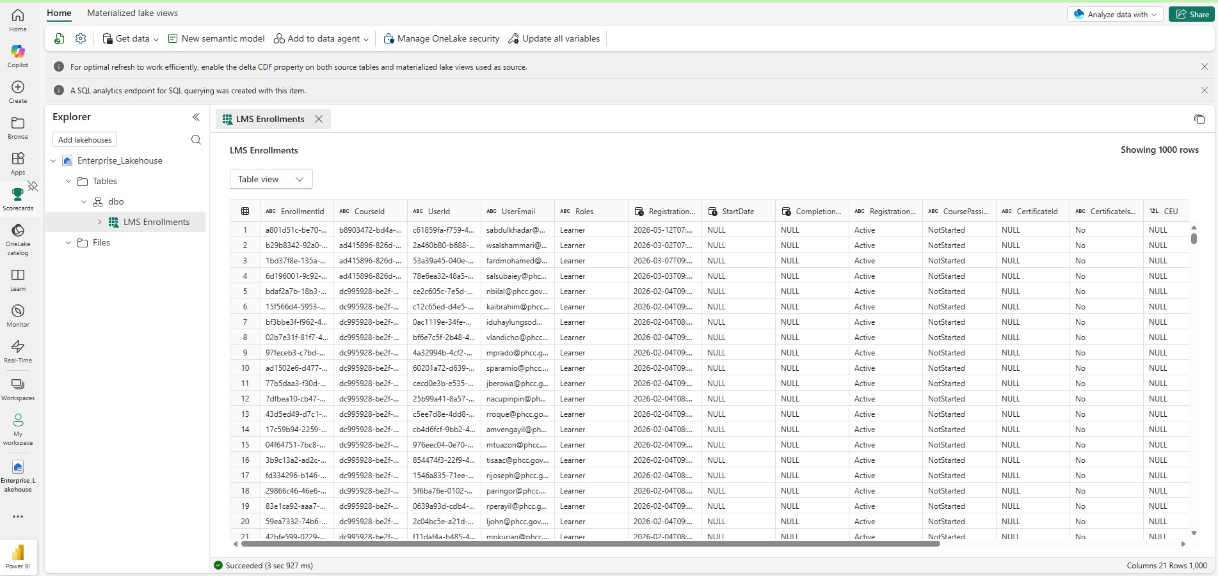Click Add lakehouses button

tap(84, 140)
